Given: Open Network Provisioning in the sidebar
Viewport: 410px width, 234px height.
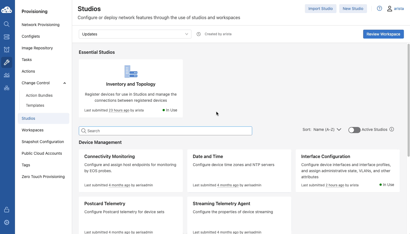Looking at the screenshot, I should pos(41,25).
